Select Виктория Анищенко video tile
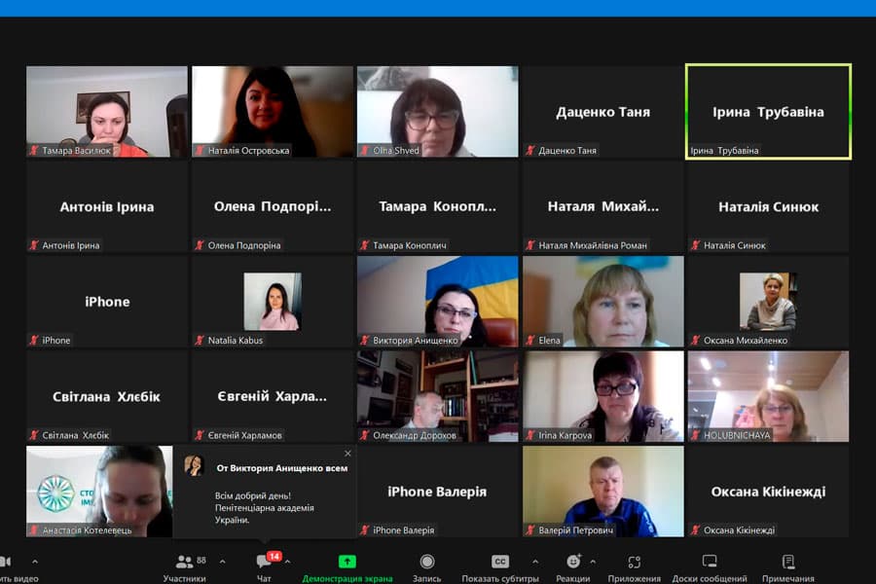 tap(437, 301)
